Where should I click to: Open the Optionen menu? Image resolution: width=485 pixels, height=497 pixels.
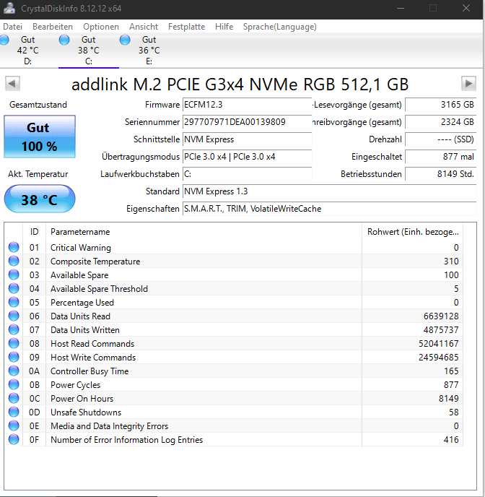click(x=101, y=27)
